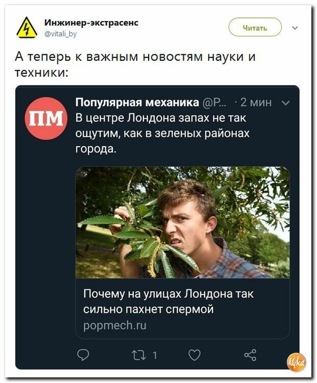
Task: Open Инжинер-экстрасенс profile name
Action: coord(91,22)
